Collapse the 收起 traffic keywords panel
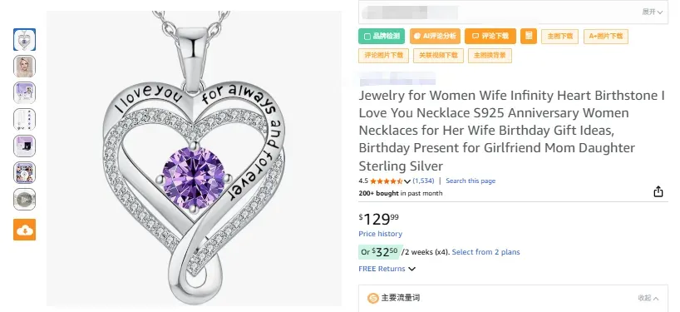 click(x=648, y=298)
